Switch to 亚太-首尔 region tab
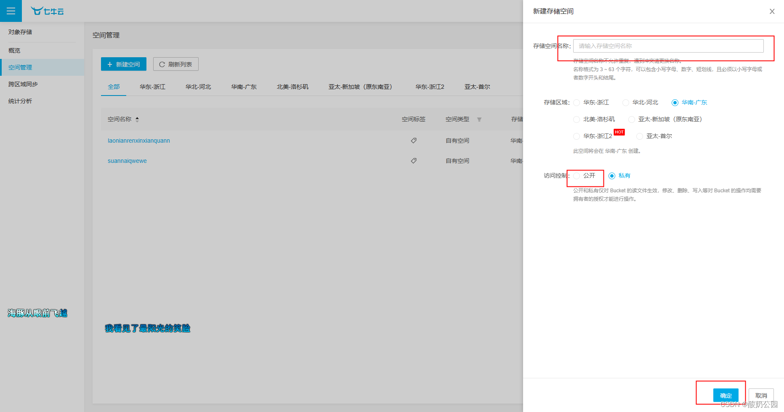Screen dimensions: 784x412 click(477, 87)
